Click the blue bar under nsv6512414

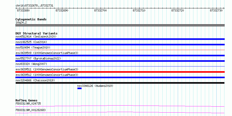[120, 39]
